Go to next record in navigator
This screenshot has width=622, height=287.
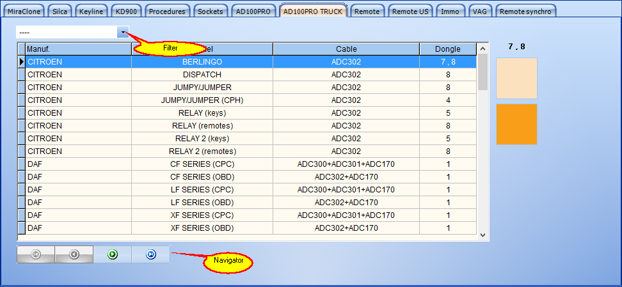point(112,254)
